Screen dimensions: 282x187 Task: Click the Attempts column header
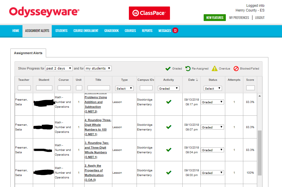[234, 80]
